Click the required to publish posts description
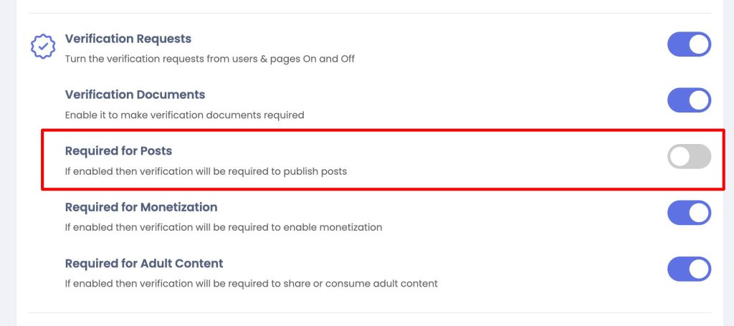Viewport: 734px width, 326px height. click(x=206, y=171)
